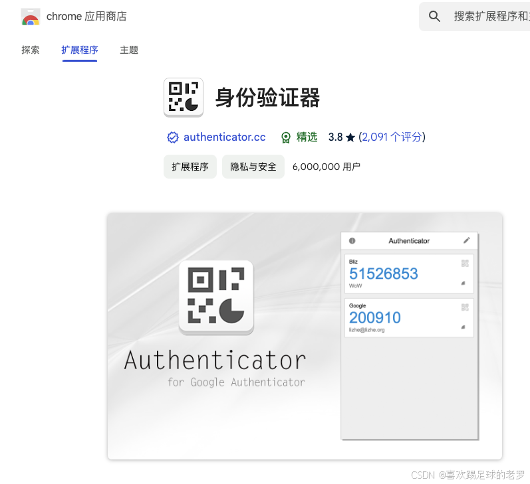Image resolution: width=530 pixels, height=484 pixels.
Task: Click the 6,000,000 用户 text
Action: coord(327,167)
